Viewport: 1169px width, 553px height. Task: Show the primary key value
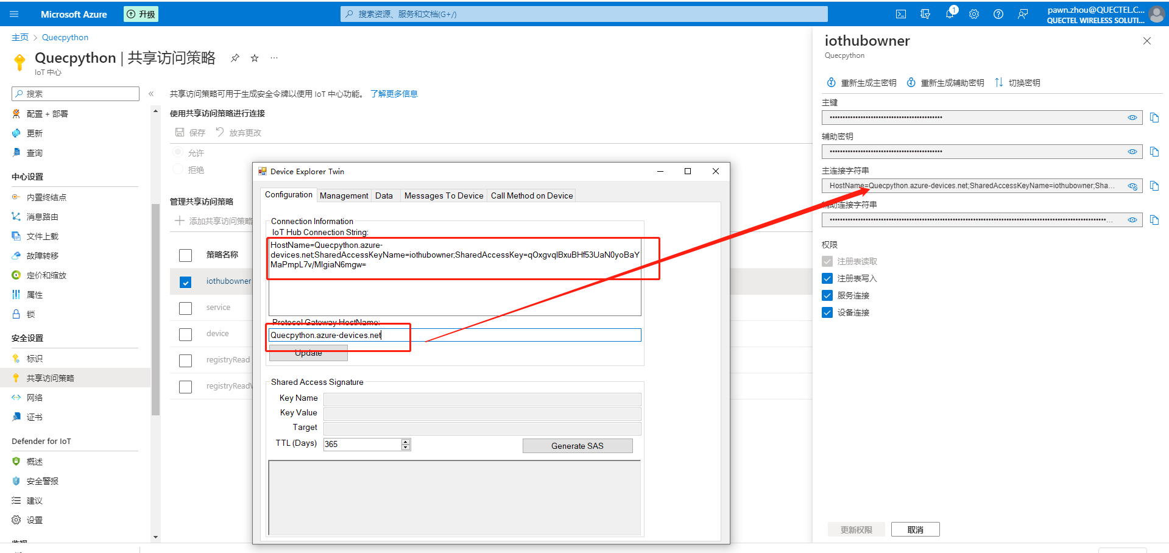[x=1132, y=118]
